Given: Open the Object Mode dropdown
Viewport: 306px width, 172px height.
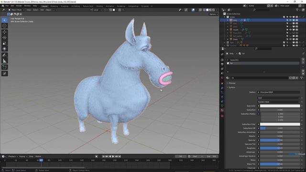Looking at the screenshot, I should (x=16, y=10).
